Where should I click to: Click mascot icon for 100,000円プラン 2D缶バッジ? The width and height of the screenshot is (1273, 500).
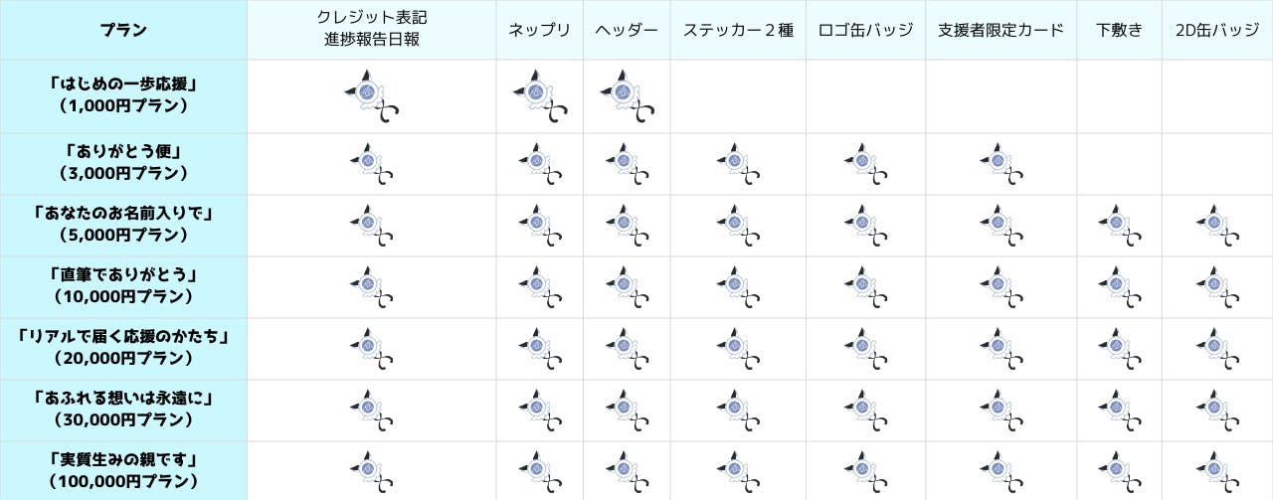click(x=1217, y=471)
